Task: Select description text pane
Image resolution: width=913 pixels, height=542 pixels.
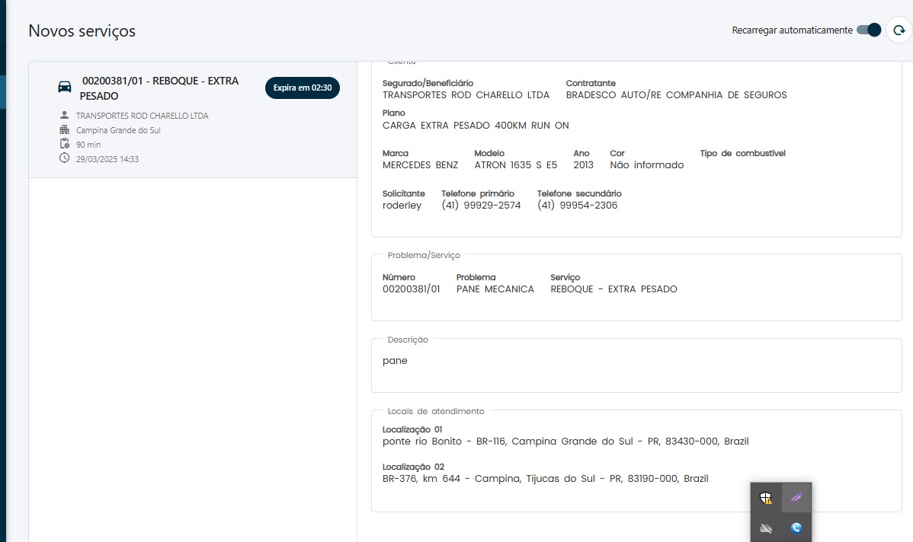Action: [x=395, y=361]
